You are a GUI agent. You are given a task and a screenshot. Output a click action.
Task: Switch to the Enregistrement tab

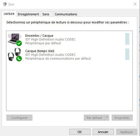click(28, 14)
